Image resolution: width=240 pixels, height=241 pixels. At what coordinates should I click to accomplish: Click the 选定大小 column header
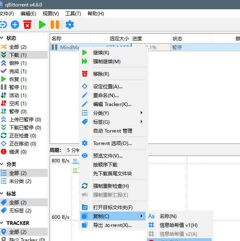coord(110,38)
